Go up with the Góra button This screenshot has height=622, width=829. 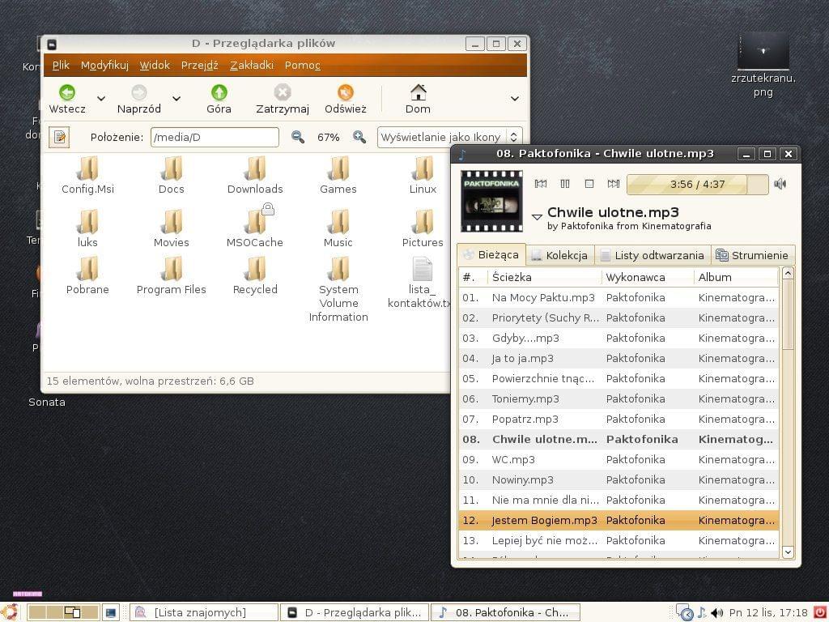pyautogui.click(x=219, y=99)
